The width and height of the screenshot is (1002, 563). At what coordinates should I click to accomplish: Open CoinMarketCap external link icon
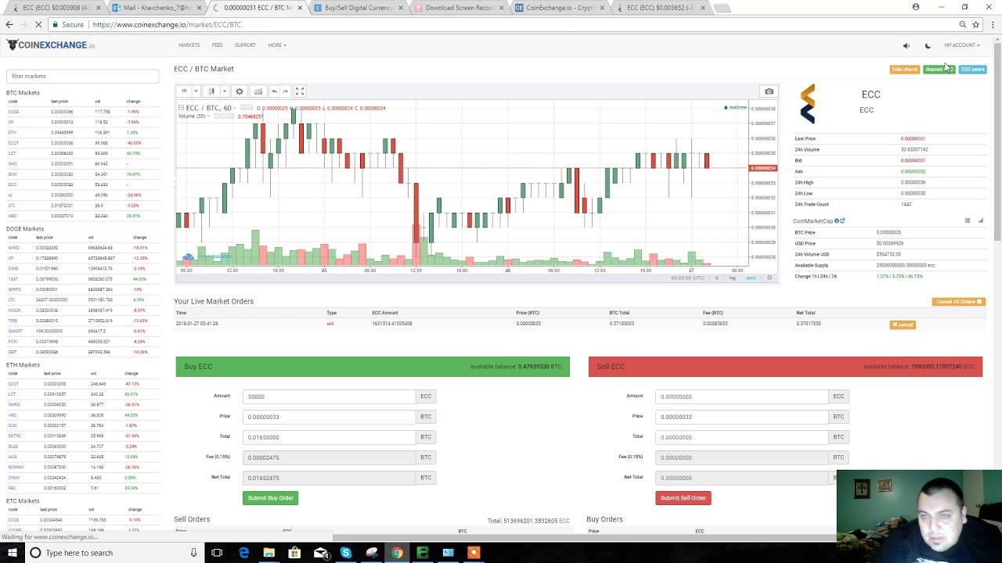coord(842,221)
